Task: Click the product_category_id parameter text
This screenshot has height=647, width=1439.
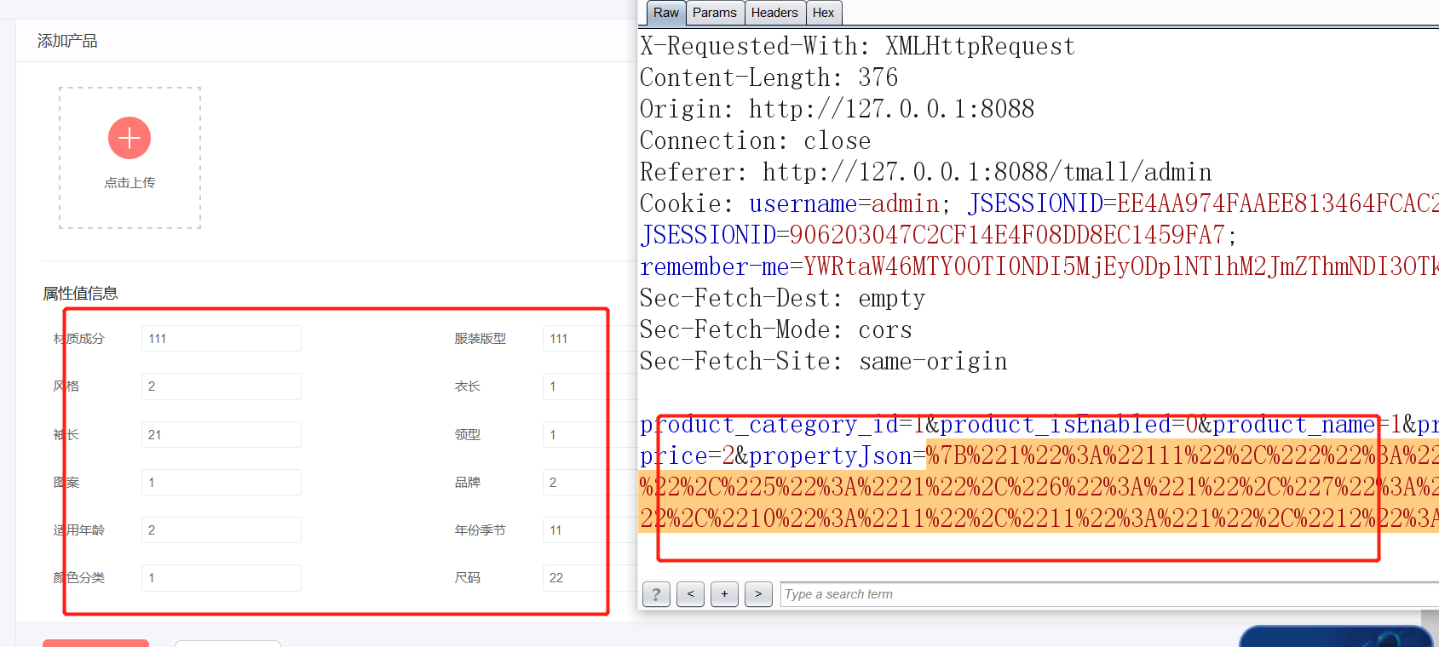Action: tap(769, 424)
